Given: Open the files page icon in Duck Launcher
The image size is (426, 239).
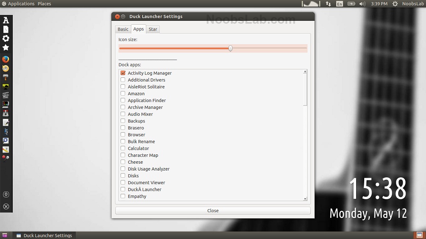Looking at the screenshot, I should [x=6, y=29].
